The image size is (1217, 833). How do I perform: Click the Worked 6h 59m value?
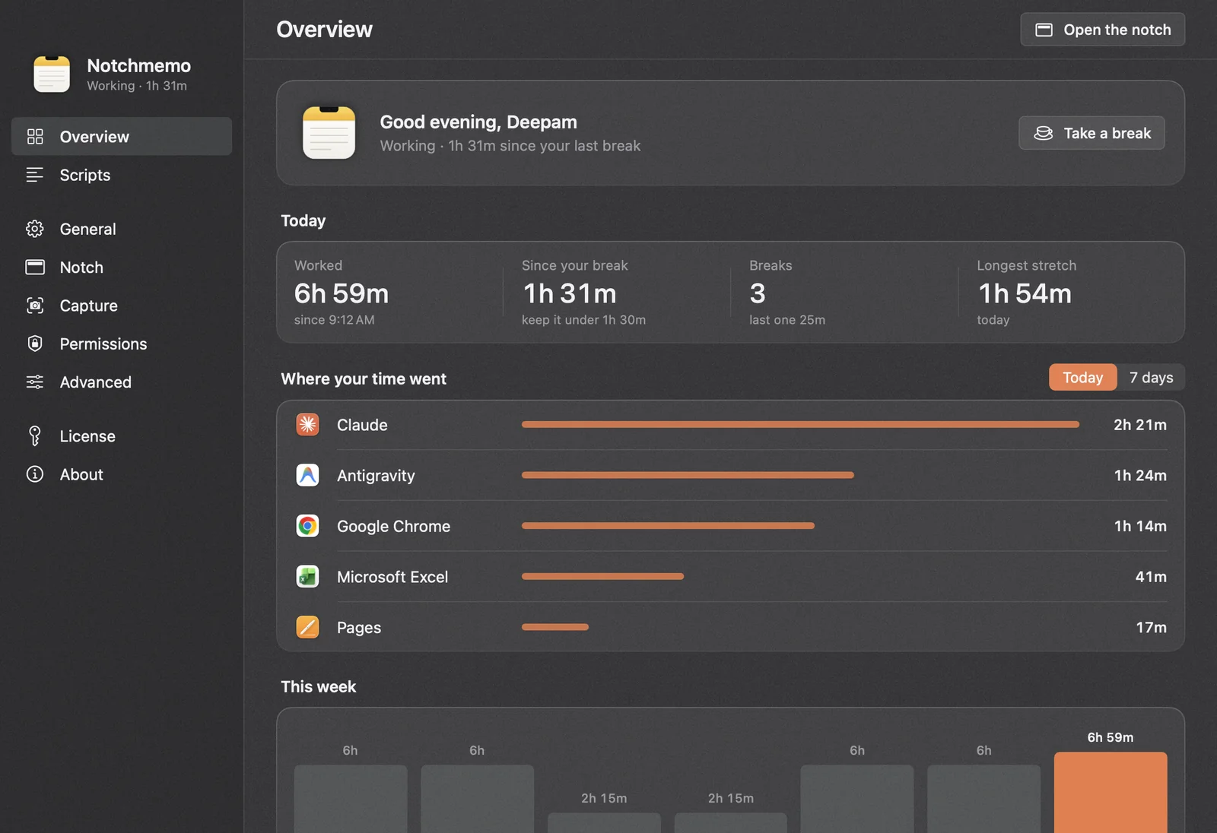click(x=342, y=293)
